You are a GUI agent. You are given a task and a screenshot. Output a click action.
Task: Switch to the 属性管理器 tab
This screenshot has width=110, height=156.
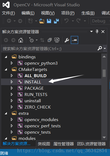click(64, 144)
